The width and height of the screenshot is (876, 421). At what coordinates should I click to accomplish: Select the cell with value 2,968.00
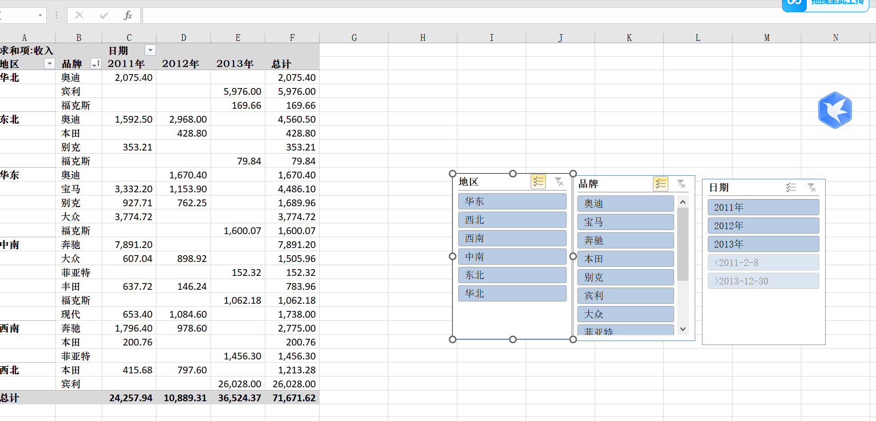tap(183, 119)
